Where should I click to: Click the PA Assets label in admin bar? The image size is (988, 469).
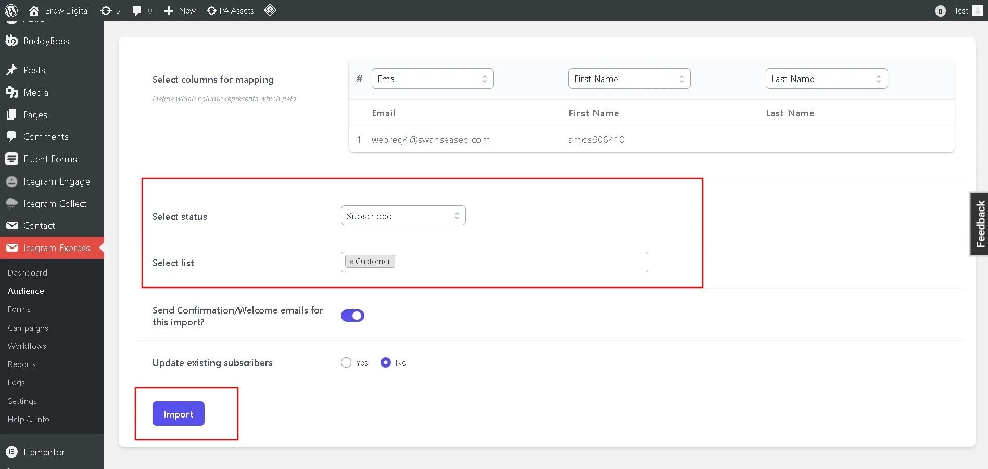(237, 10)
